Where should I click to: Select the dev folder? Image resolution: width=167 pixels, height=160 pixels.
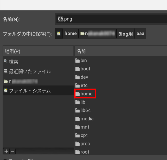point(82,77)
